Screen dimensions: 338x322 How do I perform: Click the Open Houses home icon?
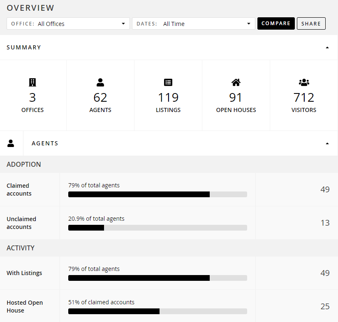(236, 82)
